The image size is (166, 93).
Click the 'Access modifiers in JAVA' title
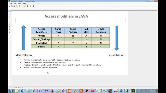click(x=66, y=16)
